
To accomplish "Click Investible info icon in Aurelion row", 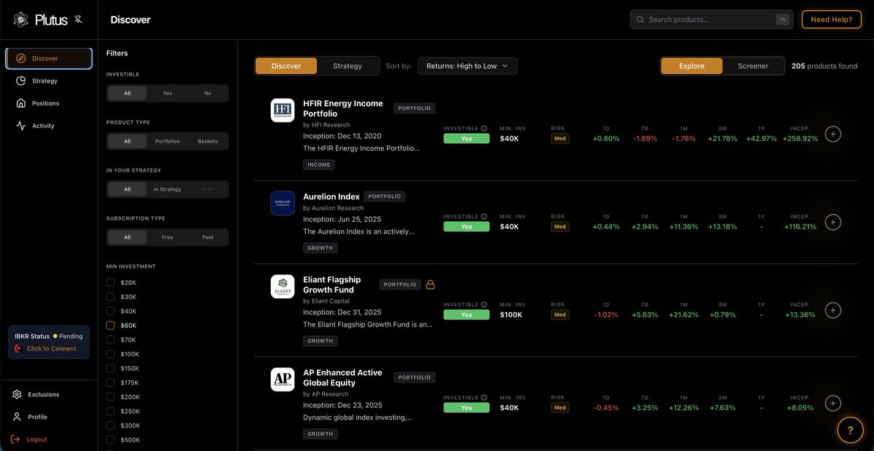I will pyautogui.click(x=484, y=216).
